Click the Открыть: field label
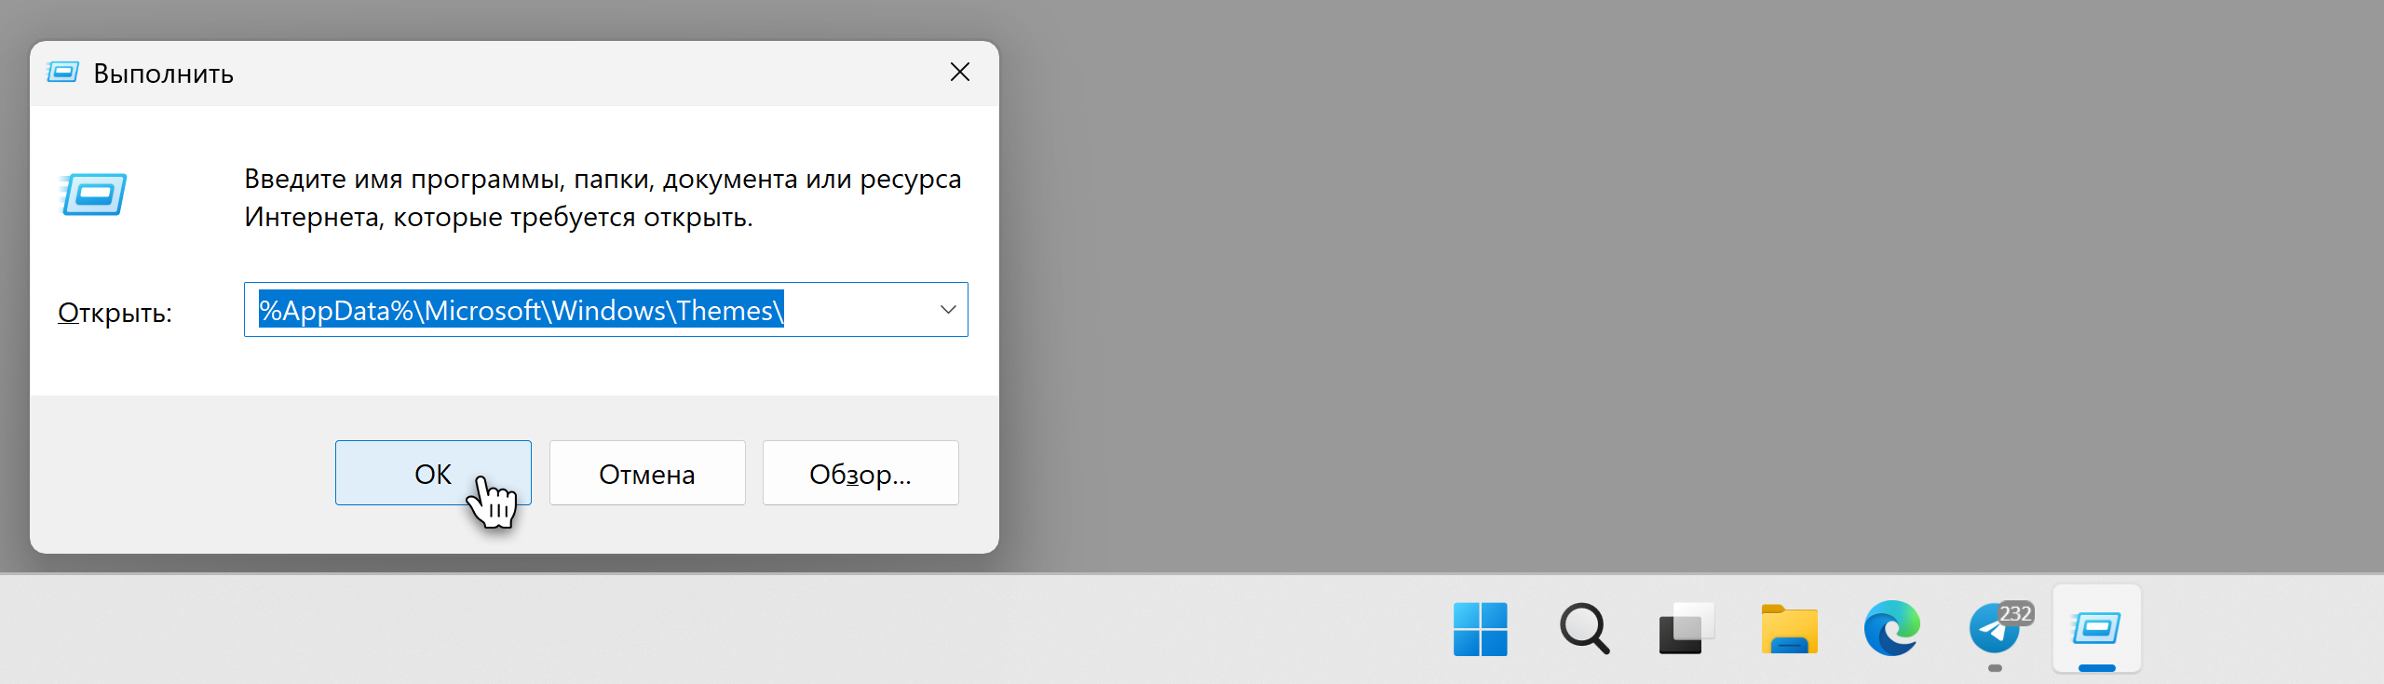 [115, 313]
